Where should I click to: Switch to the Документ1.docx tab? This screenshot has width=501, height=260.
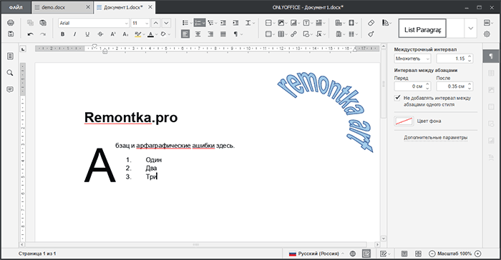pos(123,7)
